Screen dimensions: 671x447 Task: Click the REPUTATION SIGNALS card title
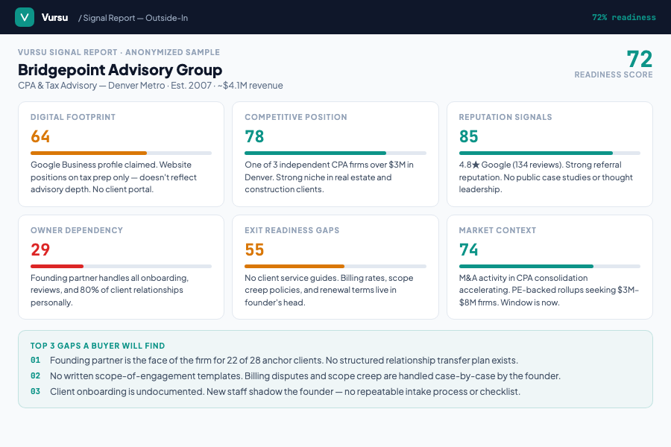tap(505, 117)
